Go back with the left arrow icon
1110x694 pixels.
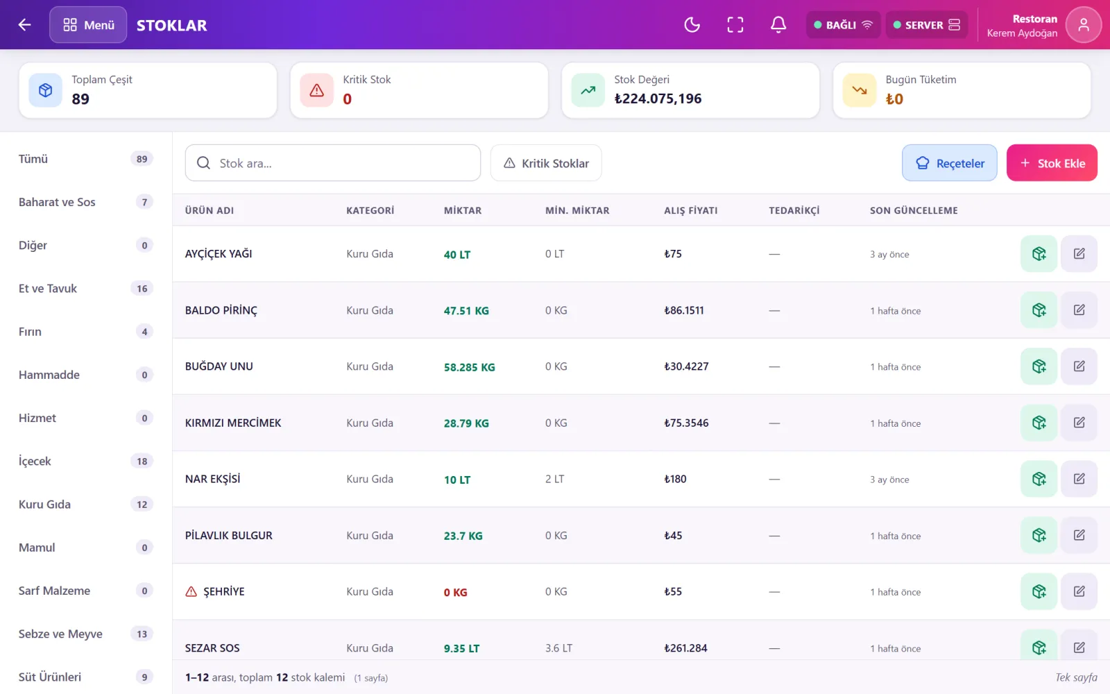pyautogui.click(x=24, y=25)
